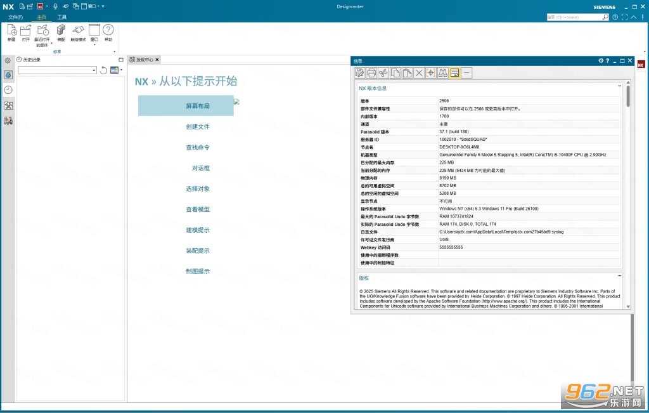Save information window contents icon
Screen dimensions: 649x413
coord(360,73)
